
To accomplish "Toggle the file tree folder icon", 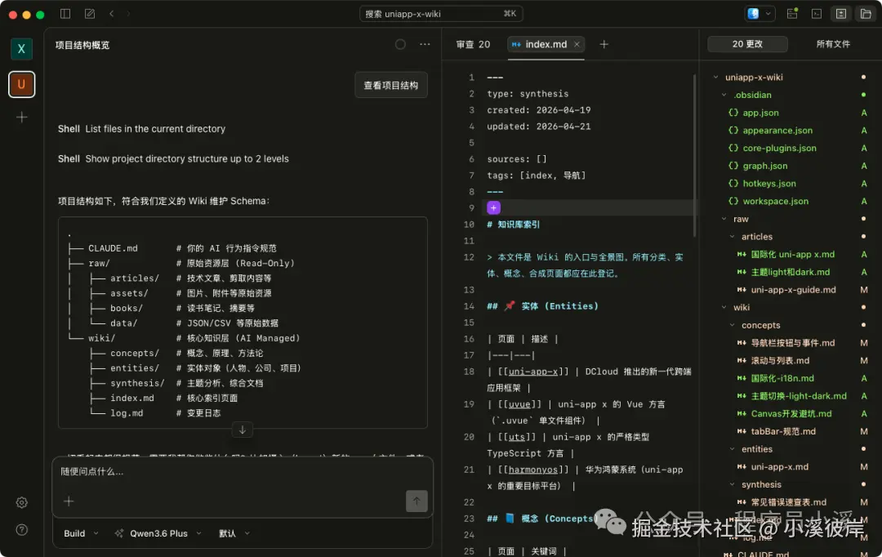I will [866, 14].
